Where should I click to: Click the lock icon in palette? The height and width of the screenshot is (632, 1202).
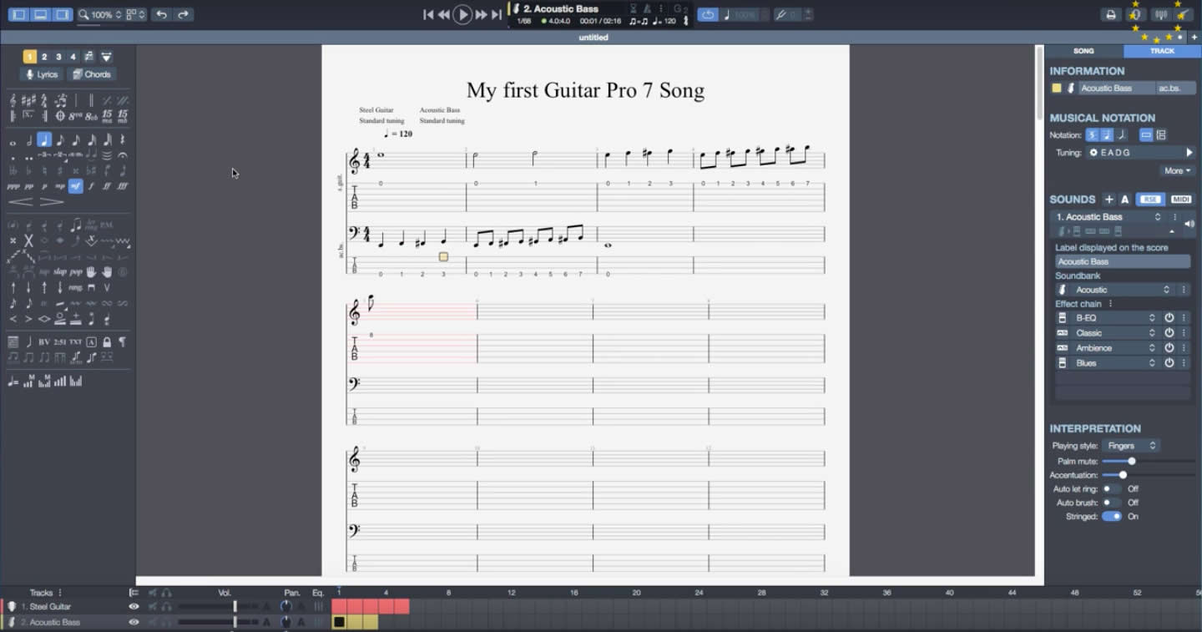pyautogui.click(x=107, y=342)
